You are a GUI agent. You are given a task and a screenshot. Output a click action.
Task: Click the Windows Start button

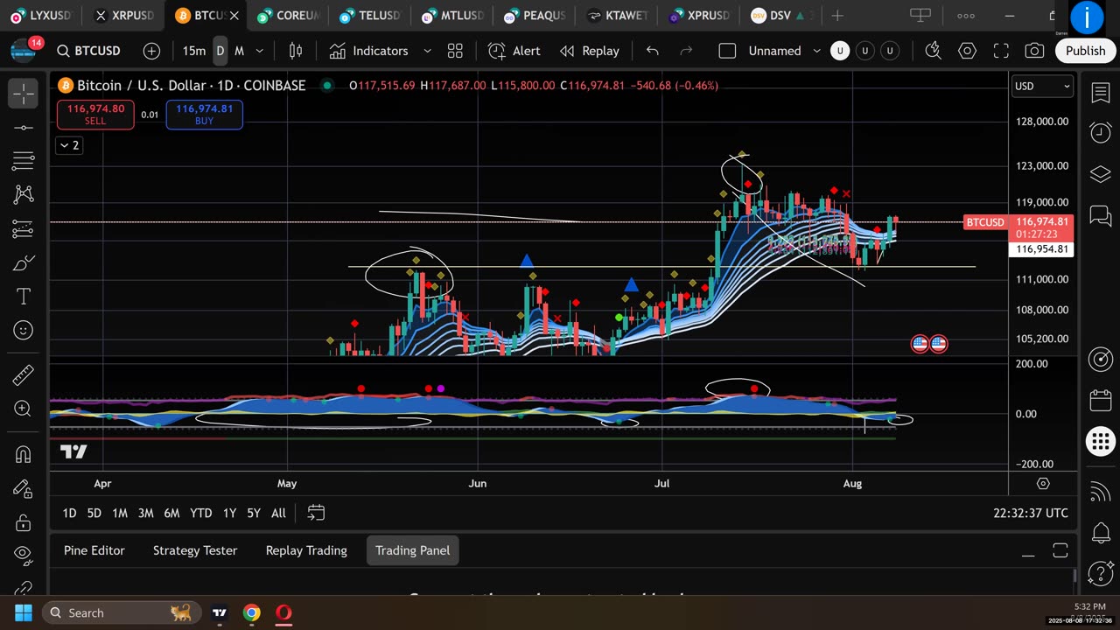[x=23, y=612]
